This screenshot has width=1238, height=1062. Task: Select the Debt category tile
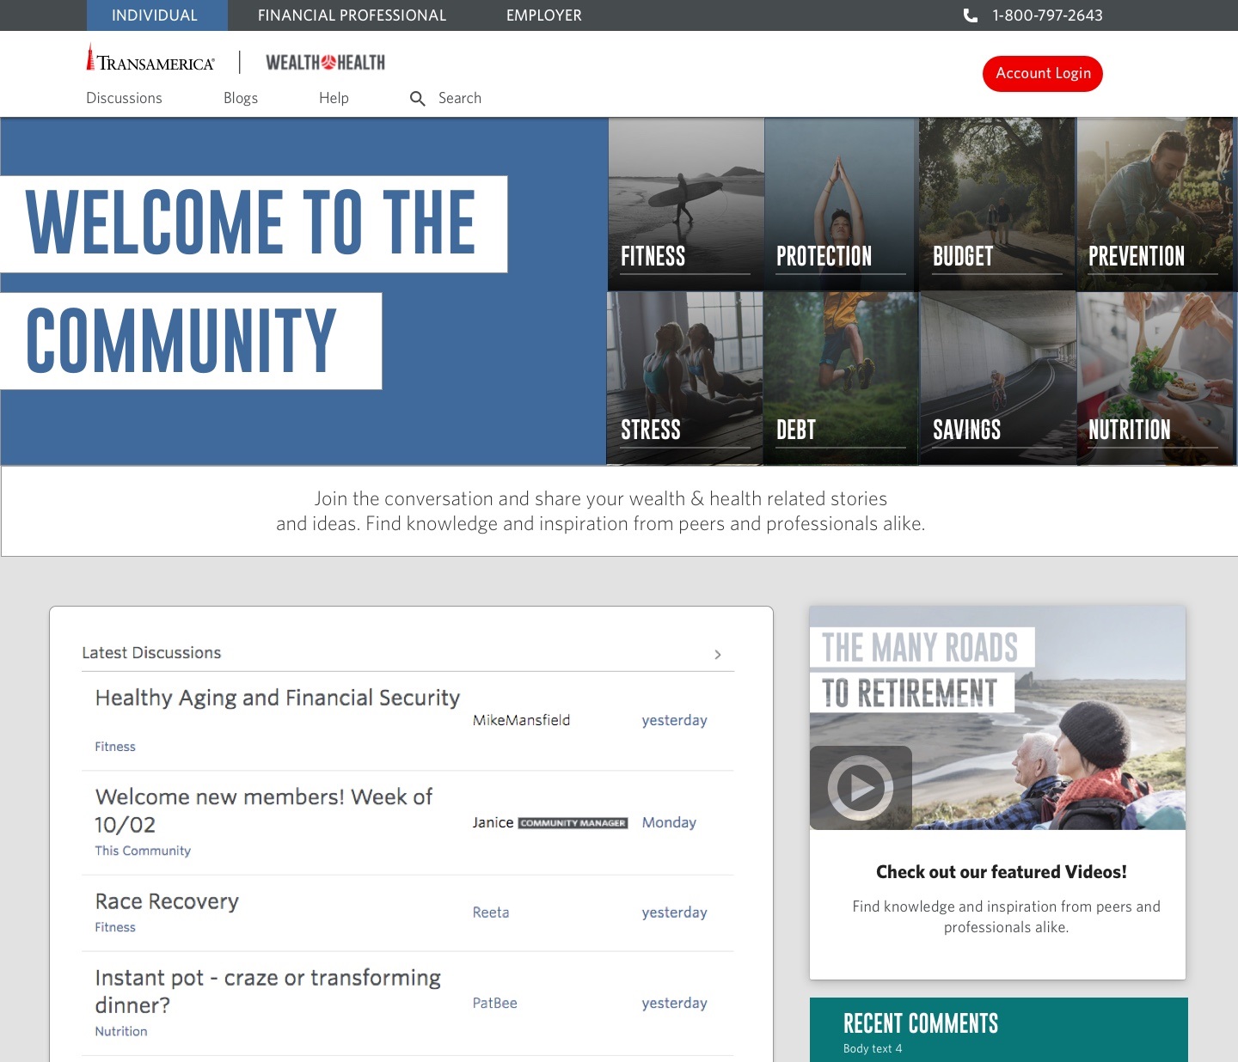(840, 379)
